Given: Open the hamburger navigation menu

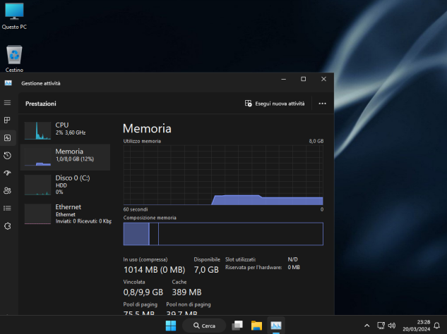Looking at the screenshot, I should coord(7,103).
